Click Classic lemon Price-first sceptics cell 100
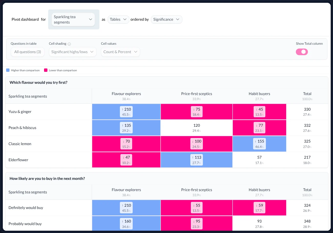 [x=196, y=144]
